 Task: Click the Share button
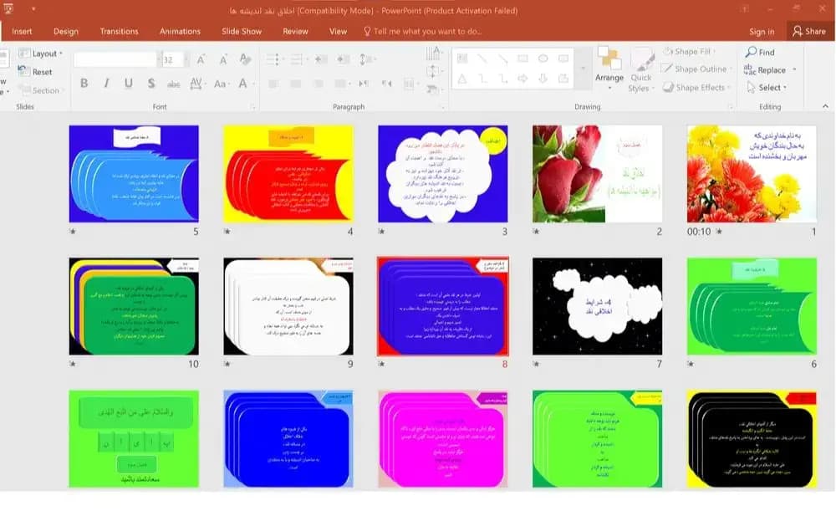coord(809,31)
